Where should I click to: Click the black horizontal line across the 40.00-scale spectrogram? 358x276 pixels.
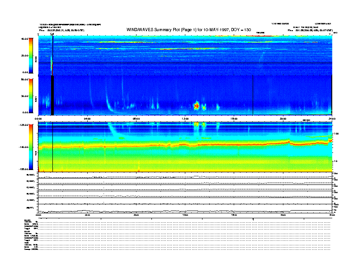tap(185, 63)
